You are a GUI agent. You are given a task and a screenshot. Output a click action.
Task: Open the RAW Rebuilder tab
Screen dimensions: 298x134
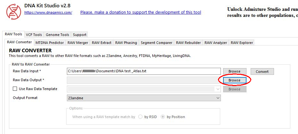(188, 43)
